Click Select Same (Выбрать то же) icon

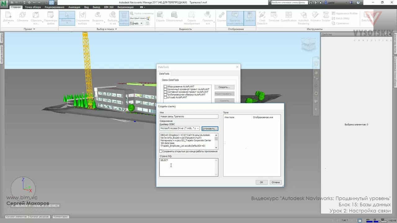tap(113, 18)
